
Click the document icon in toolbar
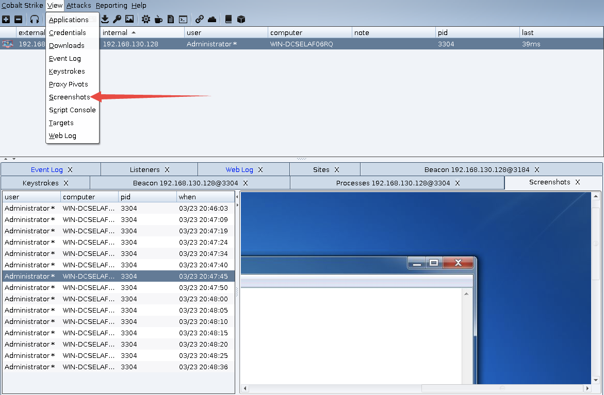tap(171, 19)
